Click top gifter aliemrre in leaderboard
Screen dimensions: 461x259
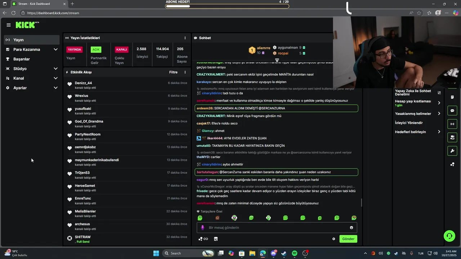point(263,48)
